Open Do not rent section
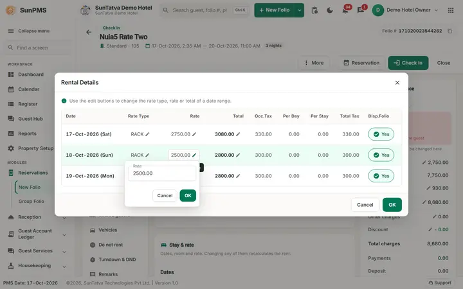This screenshot has height=289, width=463. click(106, 245)
